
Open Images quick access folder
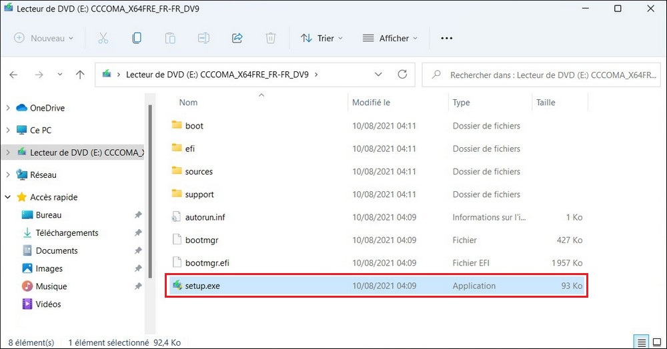pyautogui.click(x=49, y=268)
